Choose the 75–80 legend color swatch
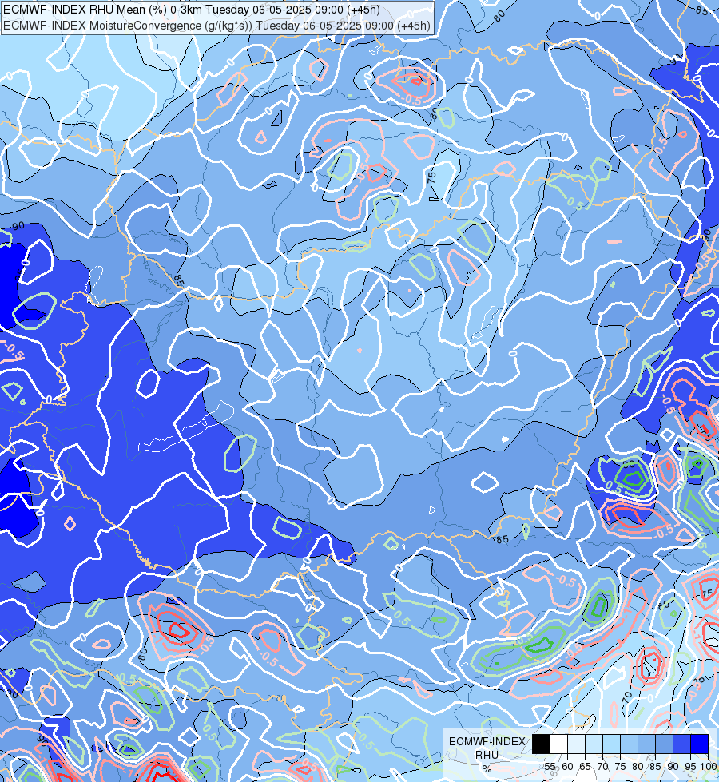The width and height of the screenshot is (719, 782). pyautogui.click(x=629, y=744)
